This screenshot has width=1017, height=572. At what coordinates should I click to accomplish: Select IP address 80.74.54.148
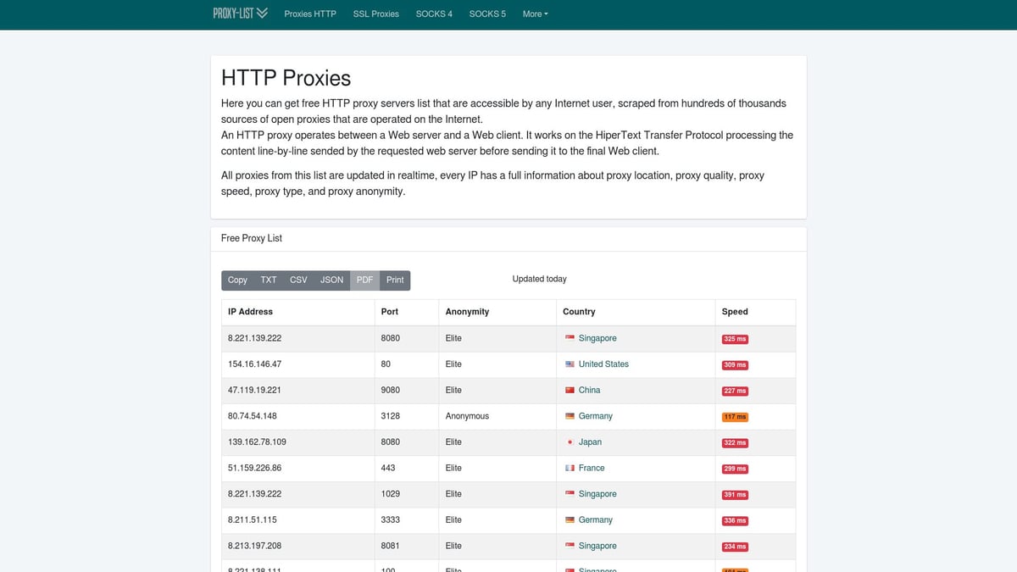coord(253,416)
